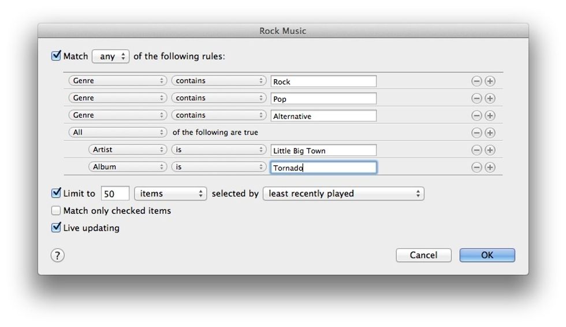Viewport: 566px width, 327px height.
Task: Open the contains operator dropdown for Rock row
Action: (219, 80)
